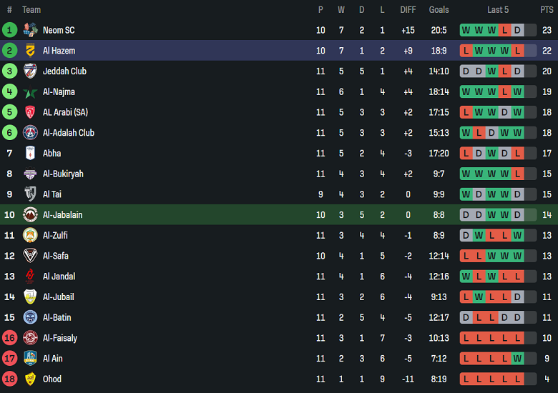Click the Al Tai team name
558x393 pixels.
(x=53, y=194)
